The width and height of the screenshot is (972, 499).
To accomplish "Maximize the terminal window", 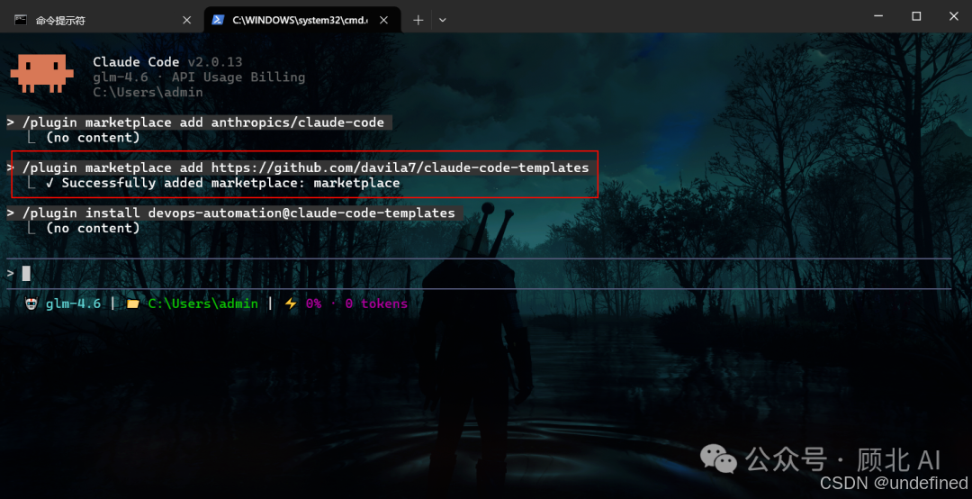I will [x=916, y=16].
